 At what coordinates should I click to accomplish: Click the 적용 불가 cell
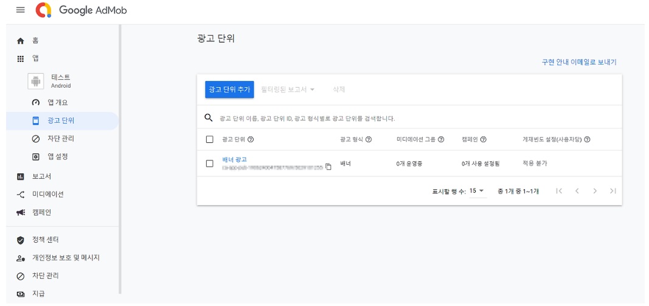tap(535, 164)
